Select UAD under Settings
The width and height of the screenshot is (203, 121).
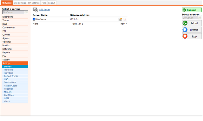click(15, 79)
